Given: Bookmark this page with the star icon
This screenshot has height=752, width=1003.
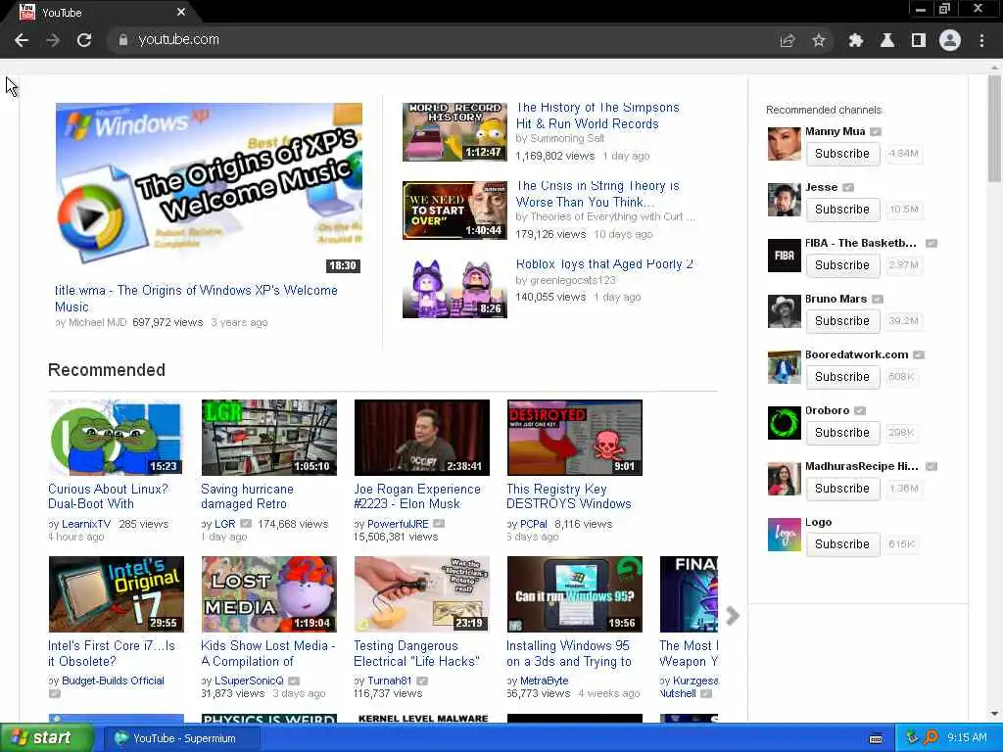Looking at the screenshot, I should (819, 40).
